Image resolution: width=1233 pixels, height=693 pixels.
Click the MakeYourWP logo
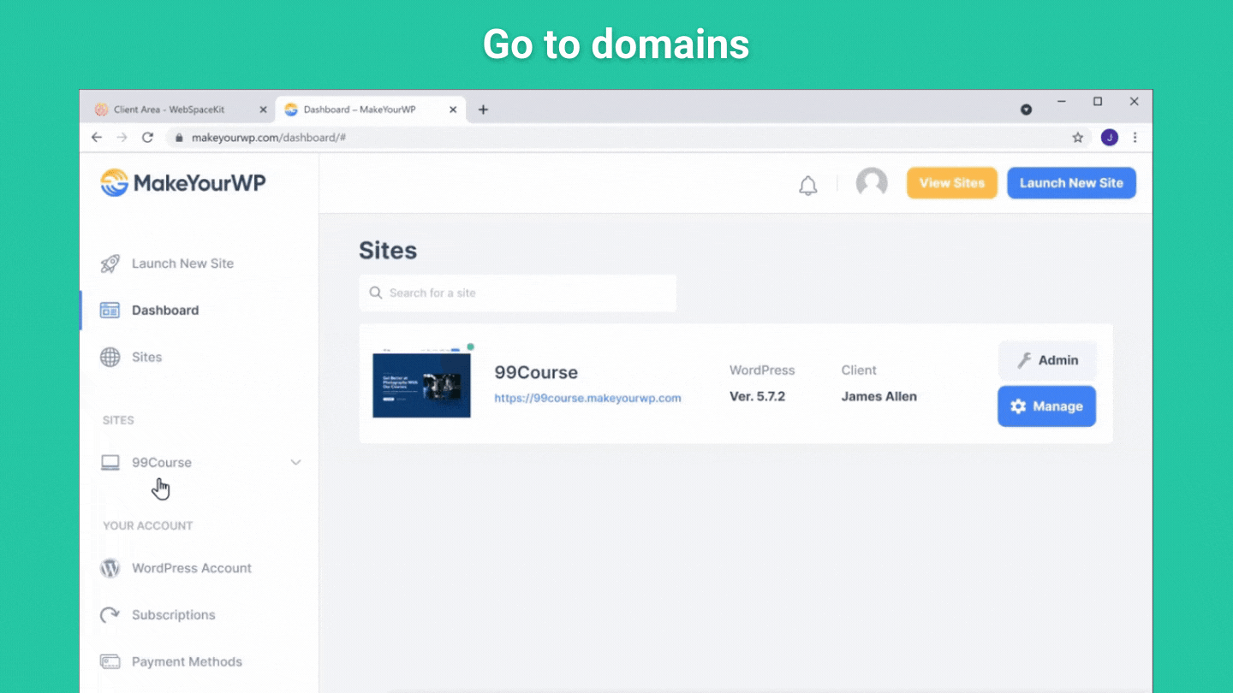coord(183,183)
